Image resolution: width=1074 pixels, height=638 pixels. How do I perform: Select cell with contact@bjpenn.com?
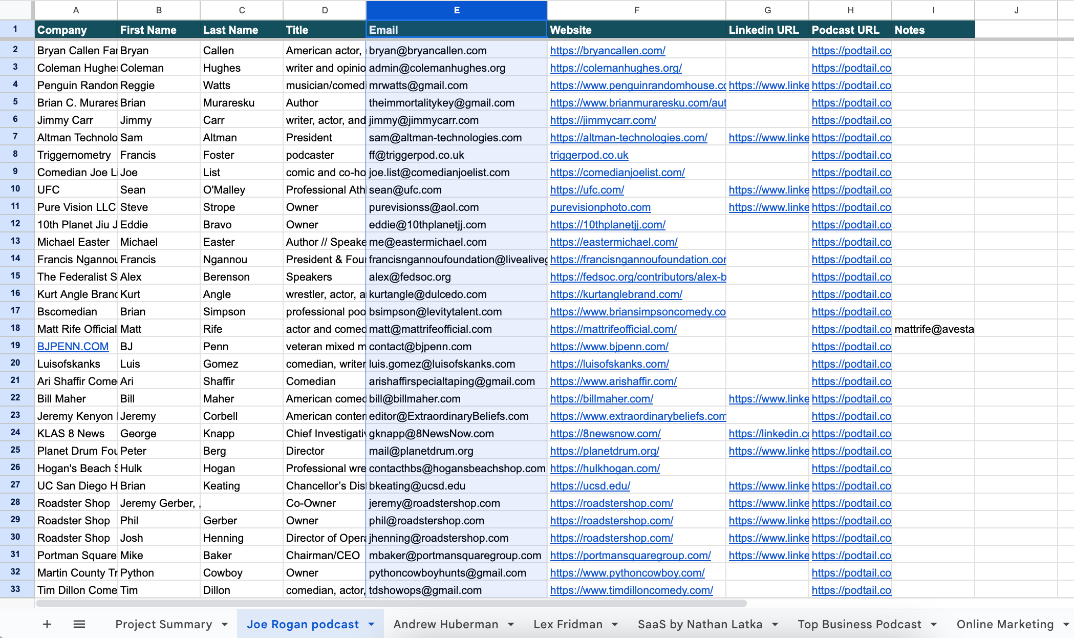[x=457, y=347]
